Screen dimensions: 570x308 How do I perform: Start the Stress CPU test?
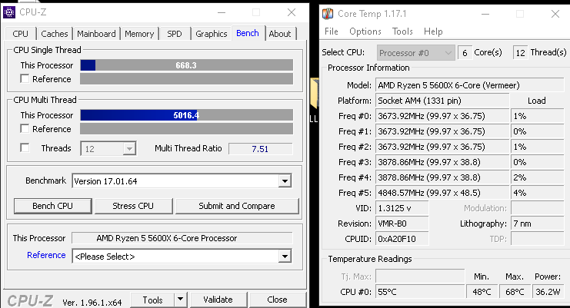point(133,206)
